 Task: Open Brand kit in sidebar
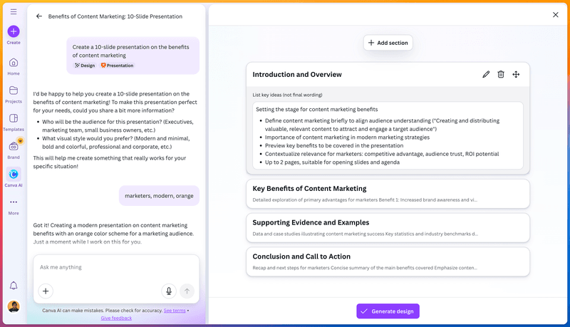pos(14,150)
